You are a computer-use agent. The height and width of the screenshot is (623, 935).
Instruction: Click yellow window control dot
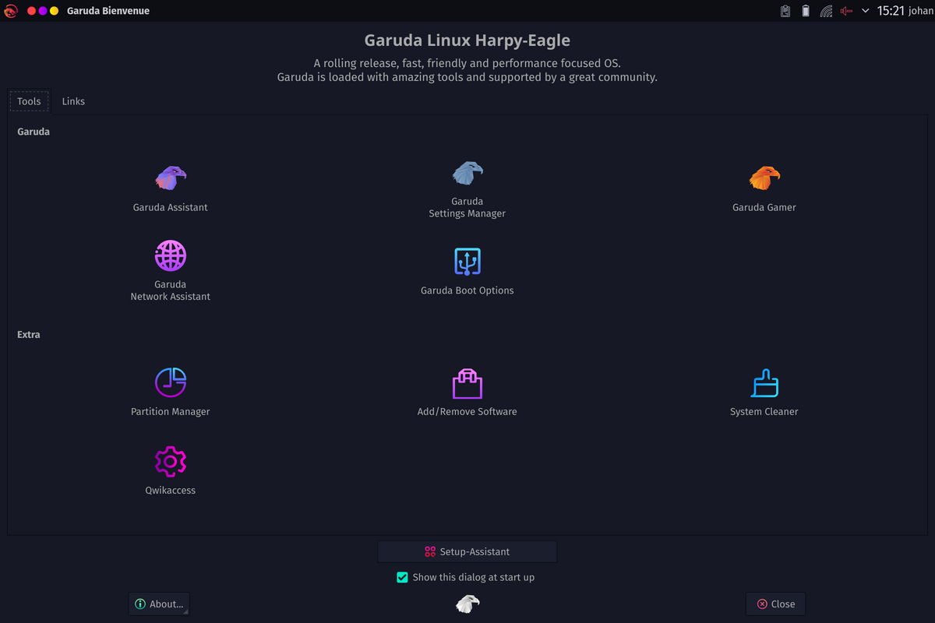pyautogui.click(x=54, y=11)
